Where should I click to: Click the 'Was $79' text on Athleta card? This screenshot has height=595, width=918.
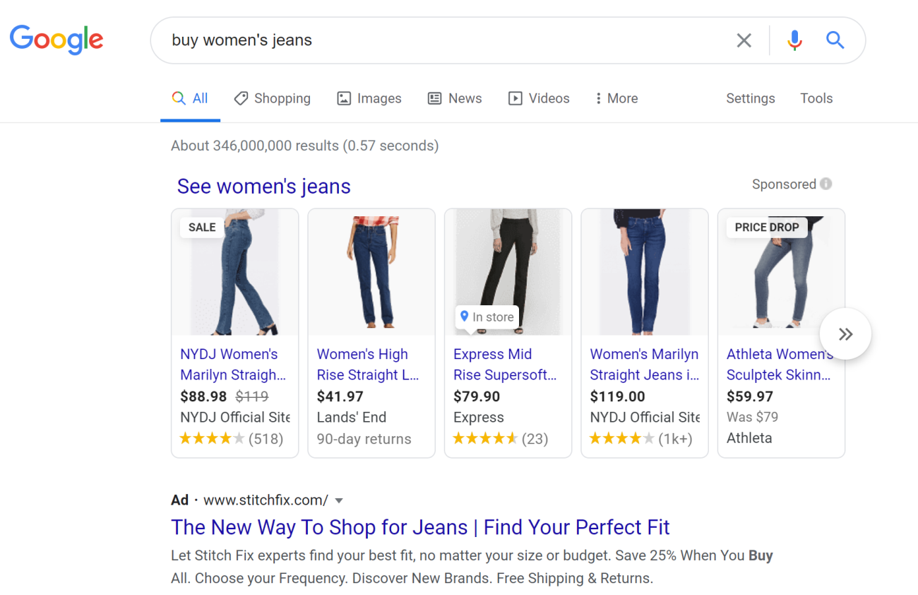(753, 417)
